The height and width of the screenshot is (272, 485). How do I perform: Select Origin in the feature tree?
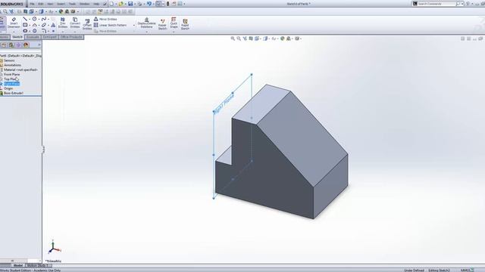click(8, 88)
